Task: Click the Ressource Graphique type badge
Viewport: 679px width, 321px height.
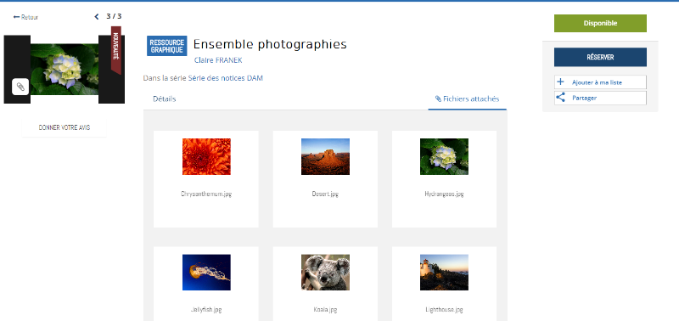Action: (x=166, y=46)
